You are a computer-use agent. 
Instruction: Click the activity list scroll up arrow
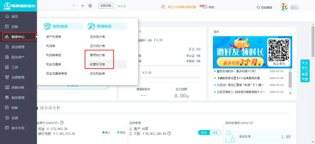click(290, 70)
